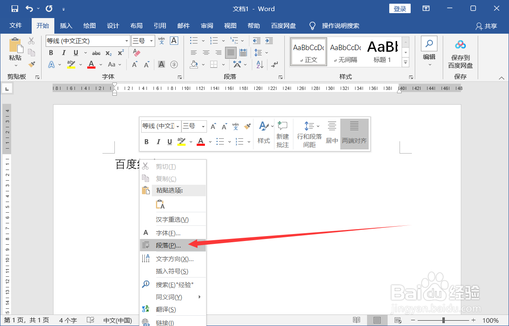Click the zoom slider handle in status bar
This screenshot has width=509, height=326.
click(x=443, y=320)
